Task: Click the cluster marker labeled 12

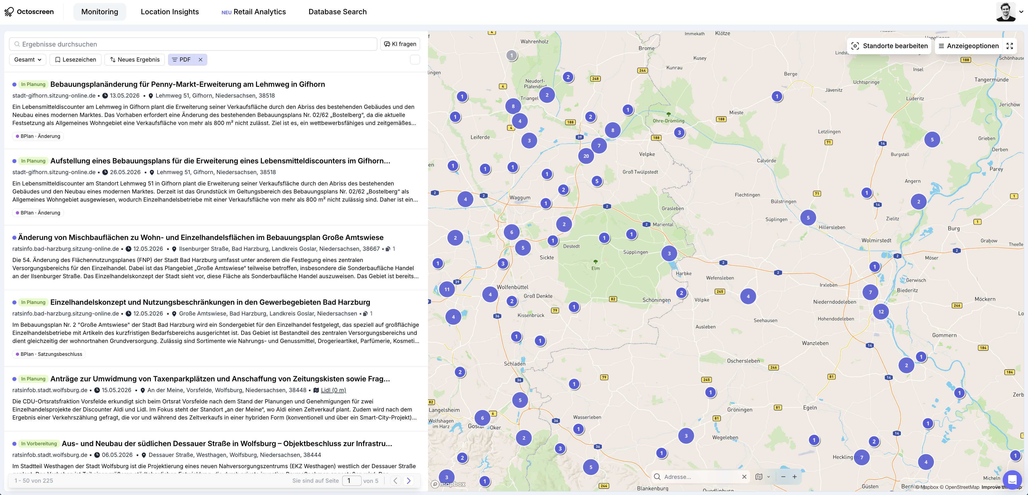Action: pos(881,311)
